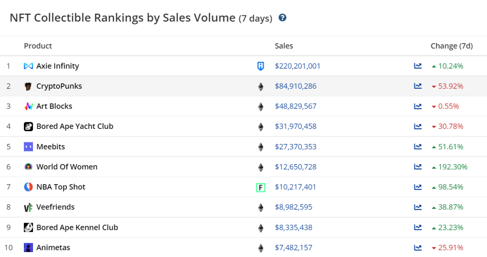Open the chart icon for Art Blocks

point(418,106)
